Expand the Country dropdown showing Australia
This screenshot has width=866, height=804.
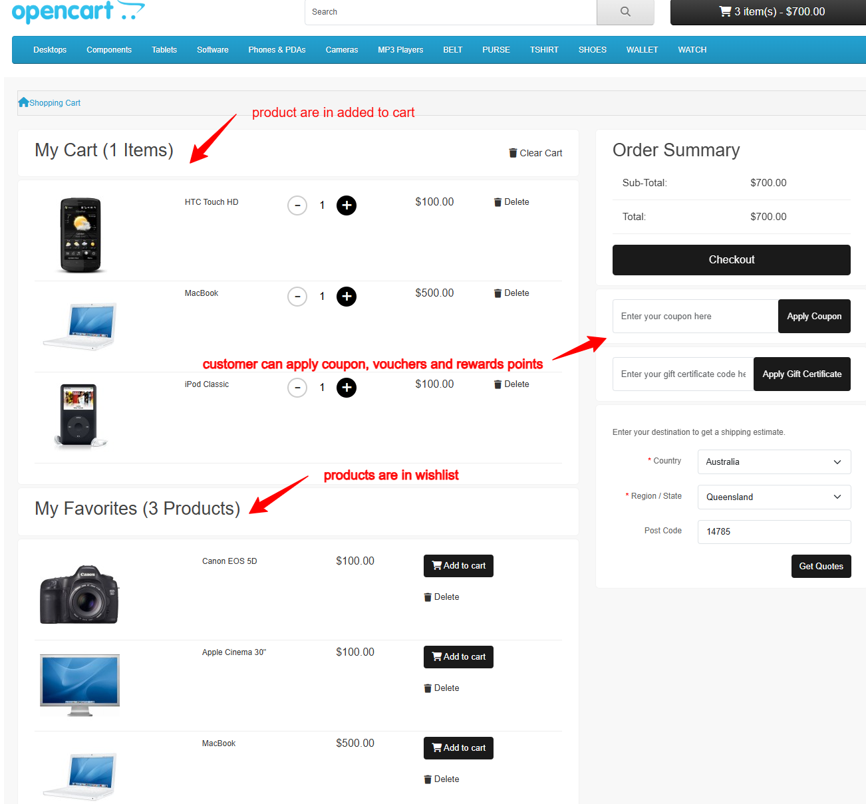[774, 462]
